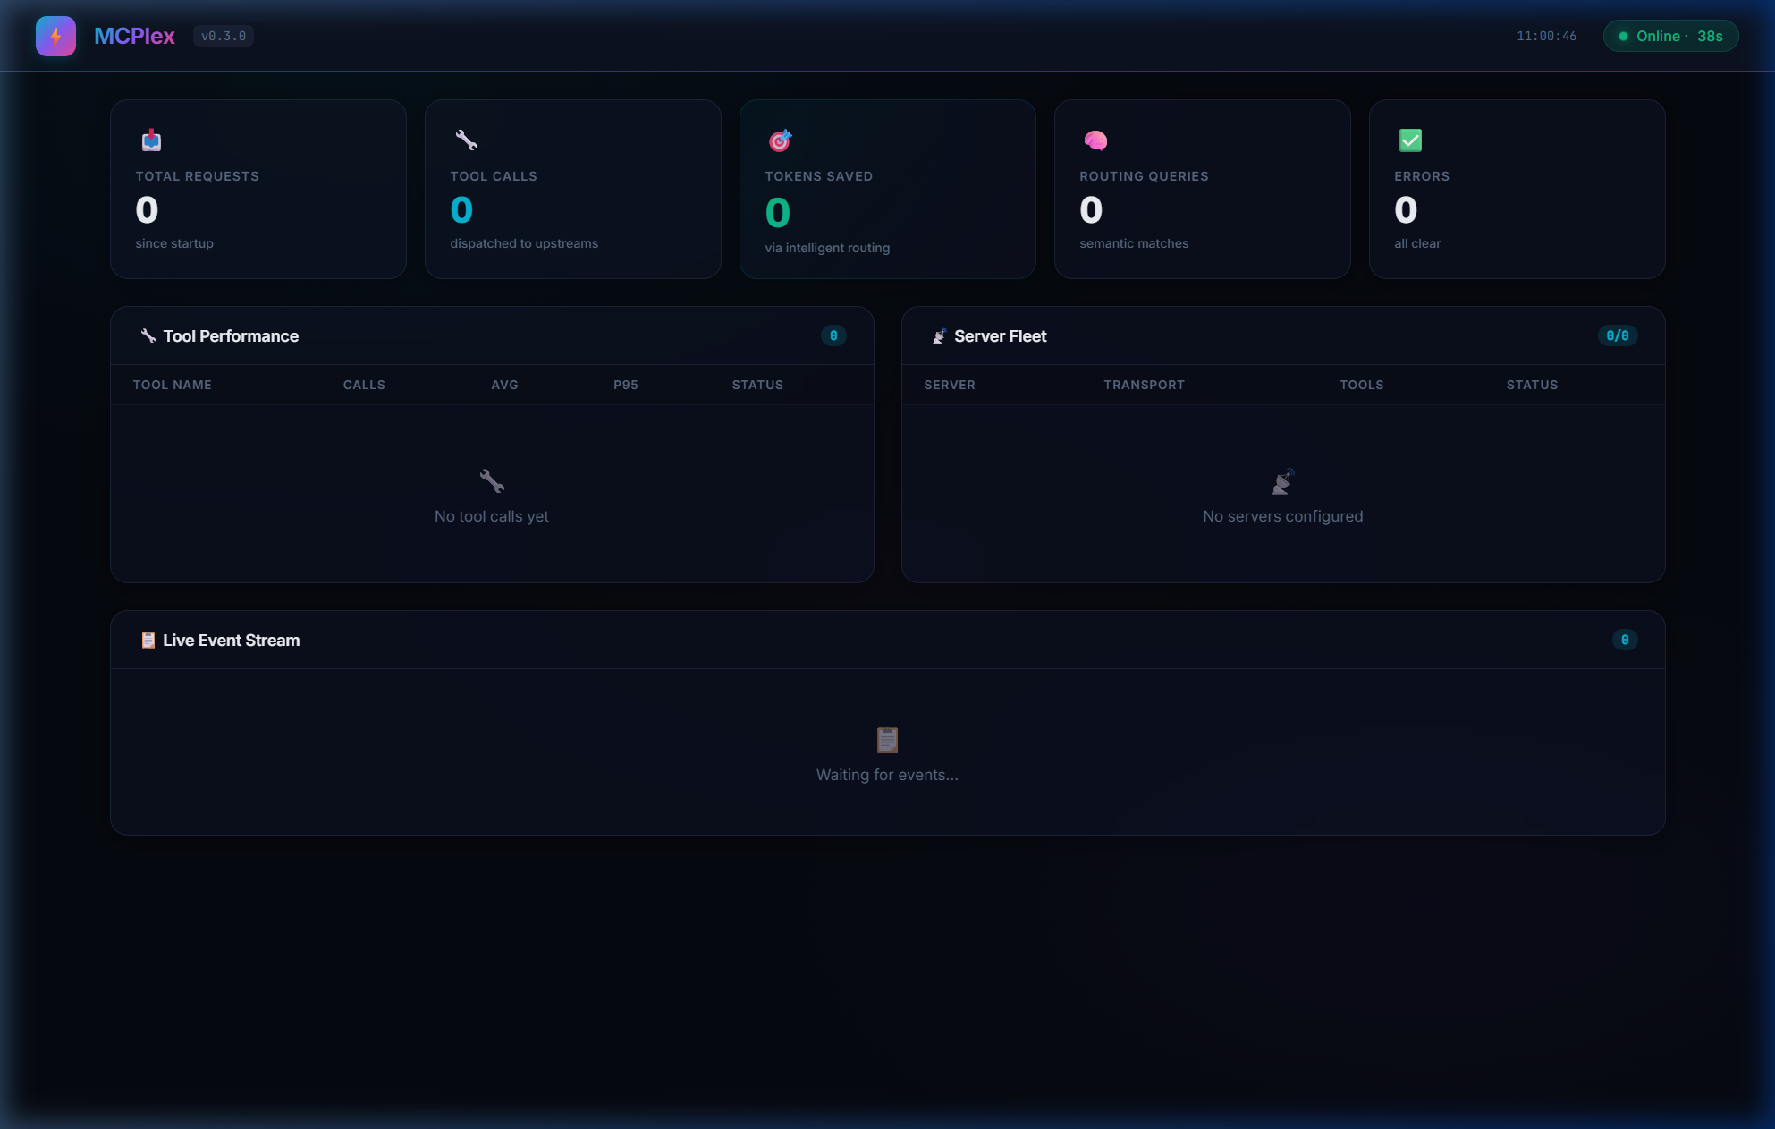Click the CALLS column header
The height and width of the screenshot is (1129, 1775).
pos(364,385)
